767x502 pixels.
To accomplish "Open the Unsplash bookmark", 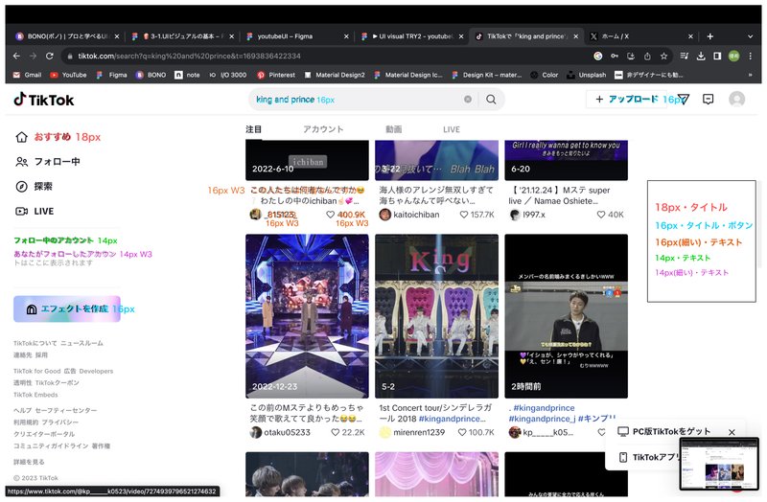I will 587,75.
